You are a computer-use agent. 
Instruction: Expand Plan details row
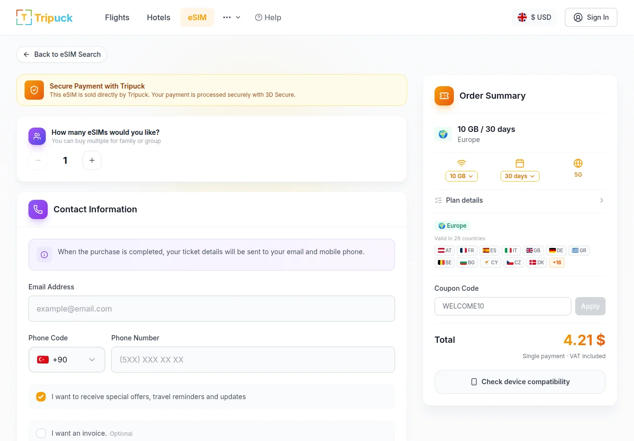click(x=519, y=200)
